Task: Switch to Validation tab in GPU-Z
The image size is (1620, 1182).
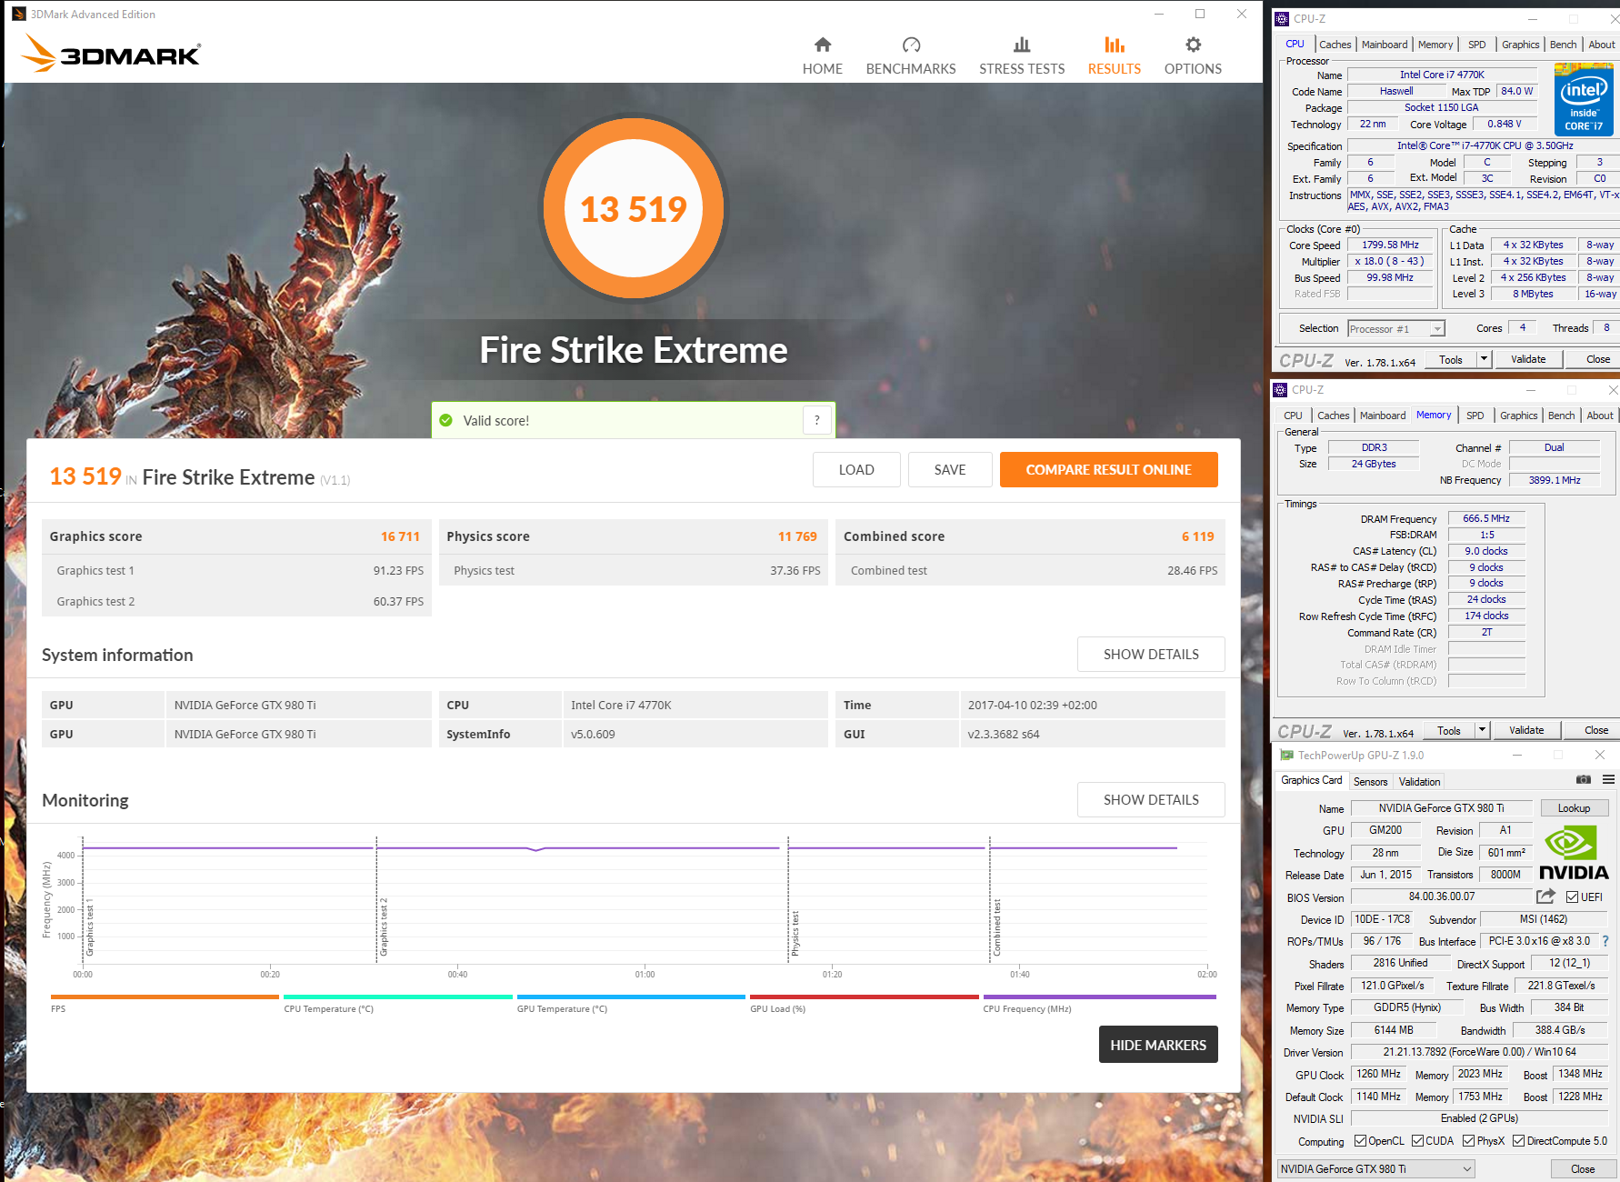Action: [1419, 782]
